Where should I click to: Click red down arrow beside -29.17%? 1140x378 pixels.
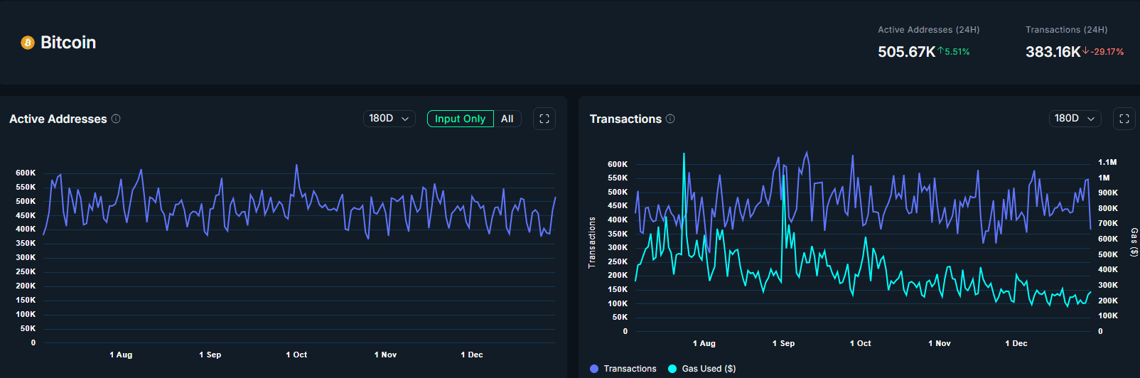click(1085, 51)
